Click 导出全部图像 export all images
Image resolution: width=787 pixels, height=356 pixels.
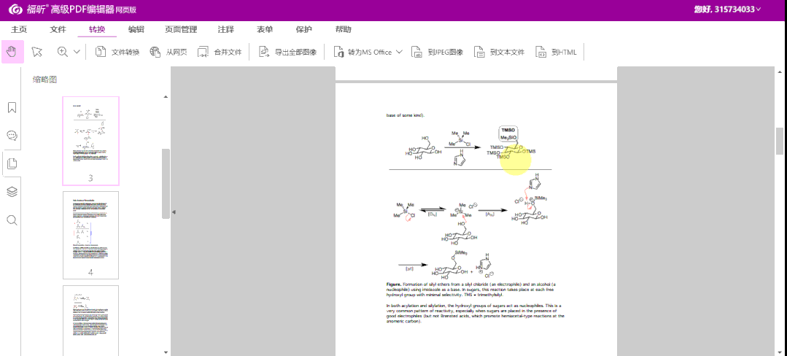(x=287, y=52)
